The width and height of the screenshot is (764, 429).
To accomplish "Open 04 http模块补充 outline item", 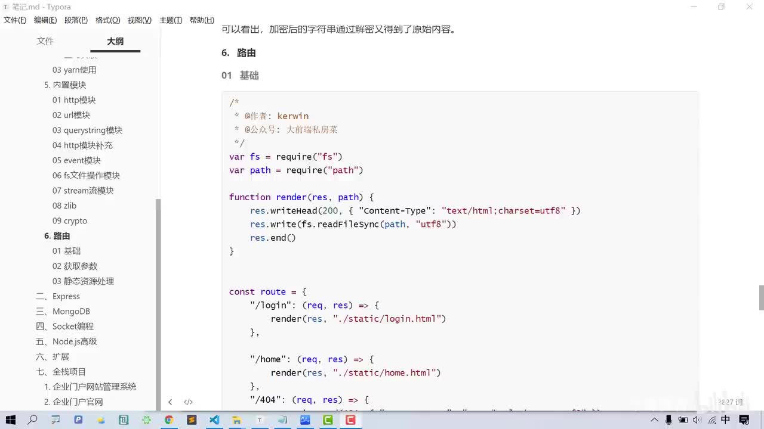I will 82,145.
